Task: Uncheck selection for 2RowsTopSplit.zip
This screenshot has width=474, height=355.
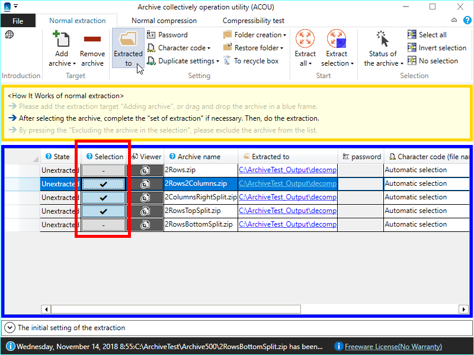Action: point(103,211)
